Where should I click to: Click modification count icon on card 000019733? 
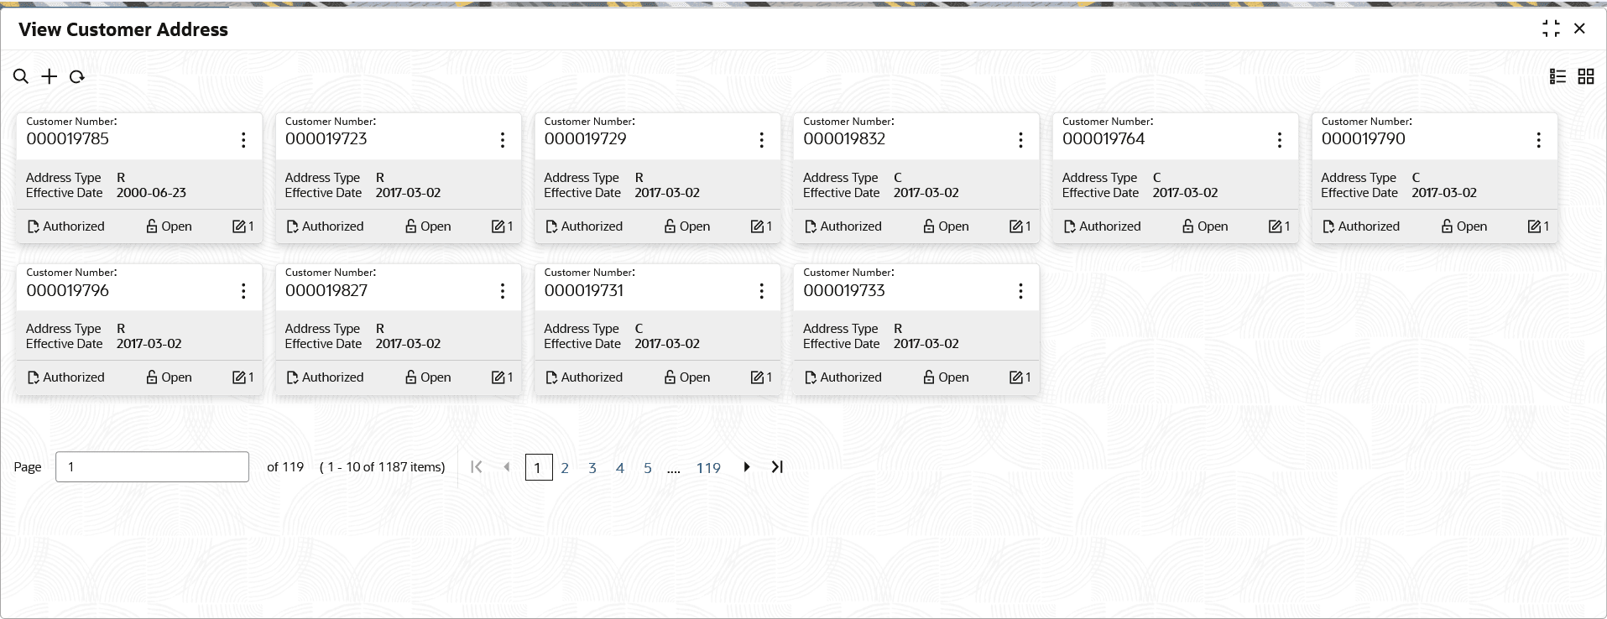point(1016,377)
